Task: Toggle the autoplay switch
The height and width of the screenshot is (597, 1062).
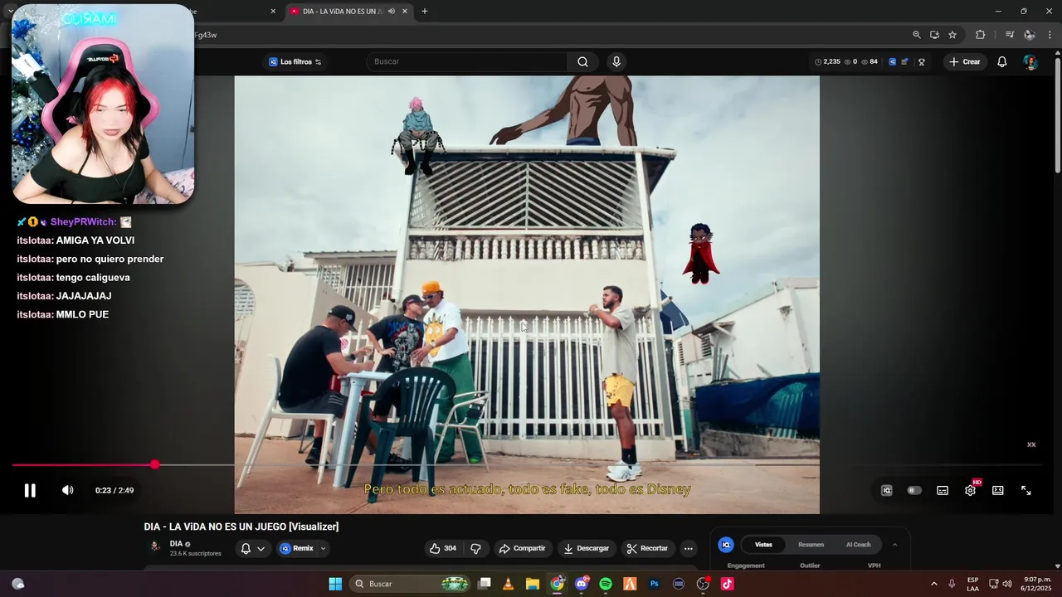Action: 914,490
